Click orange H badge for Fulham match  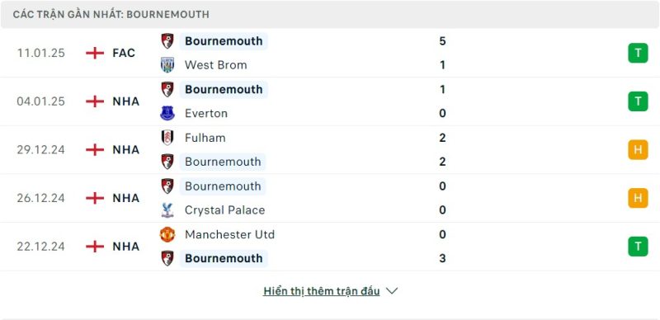click(x=638, y=150)
